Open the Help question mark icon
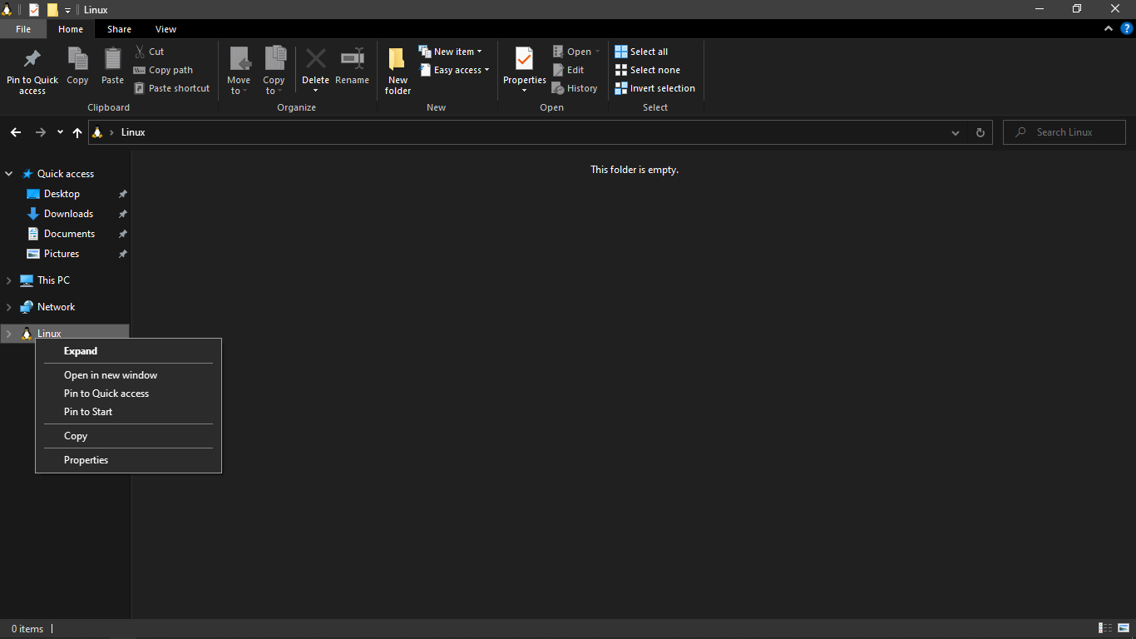This screenshot has height=639, width=1136. pos(1127,28)
